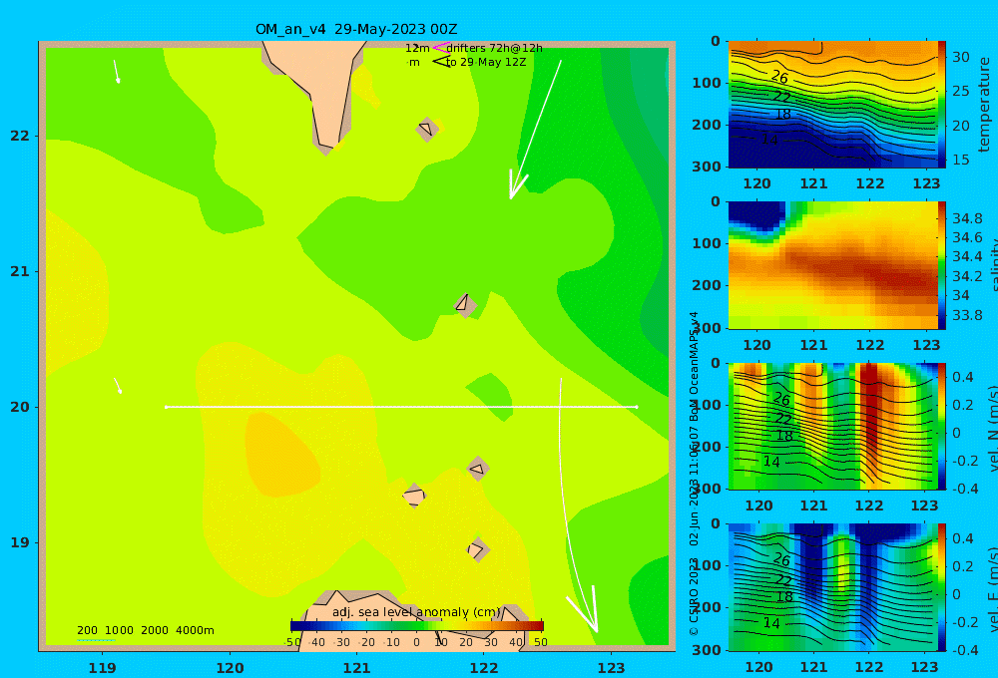
Task: Click the 34.8 tick on salinity colorbar
Action: pyautogui.click(x=967, y=218)
